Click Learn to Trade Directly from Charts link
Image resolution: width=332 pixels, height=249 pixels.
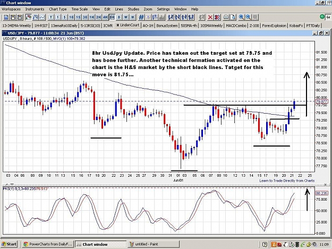coord(287,181)
